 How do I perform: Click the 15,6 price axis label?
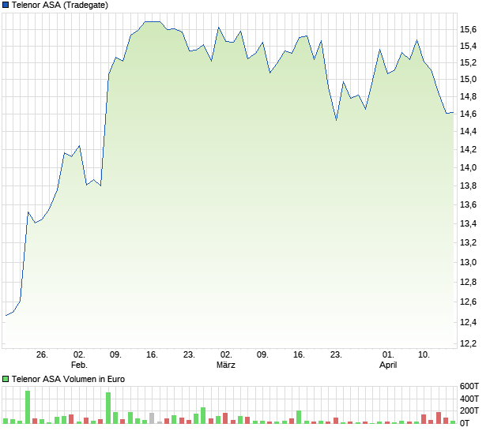[x=468, y=29]
